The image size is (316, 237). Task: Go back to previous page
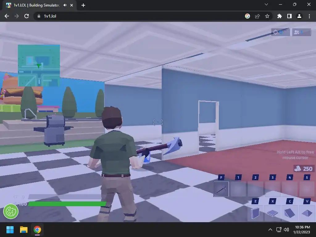[7, 16]
